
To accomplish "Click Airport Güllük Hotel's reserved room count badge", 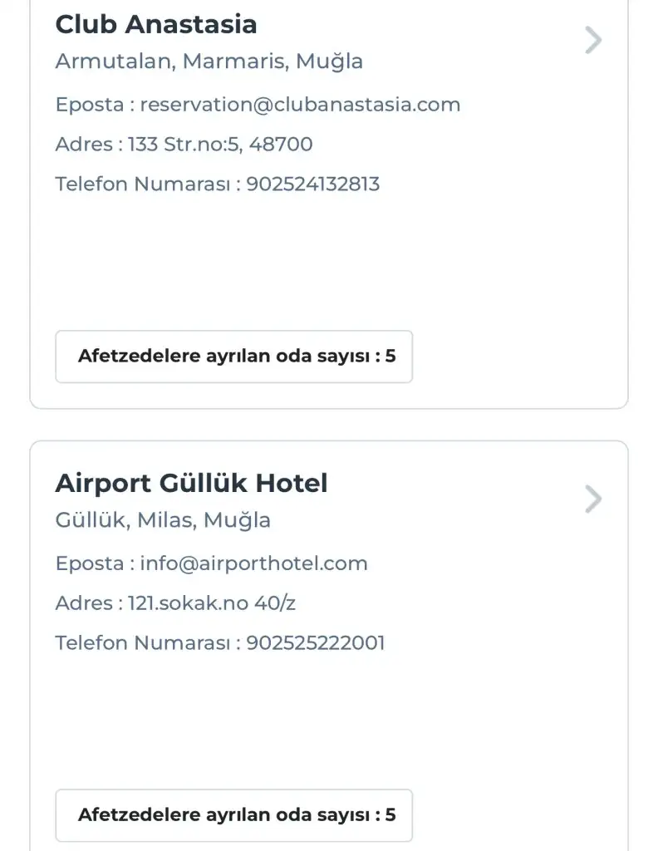I will coord(233,815).
